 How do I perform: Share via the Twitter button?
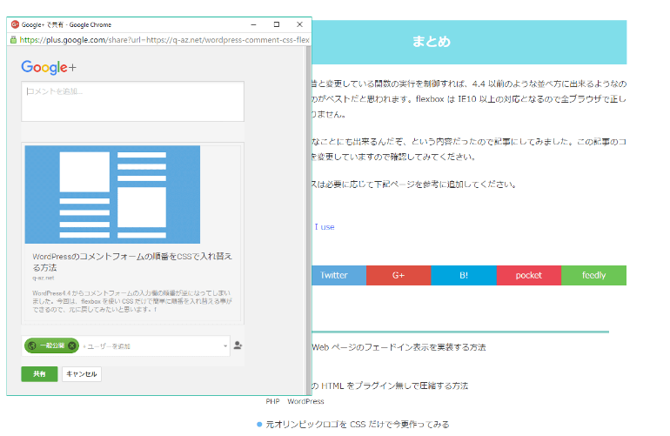(334, 275)
